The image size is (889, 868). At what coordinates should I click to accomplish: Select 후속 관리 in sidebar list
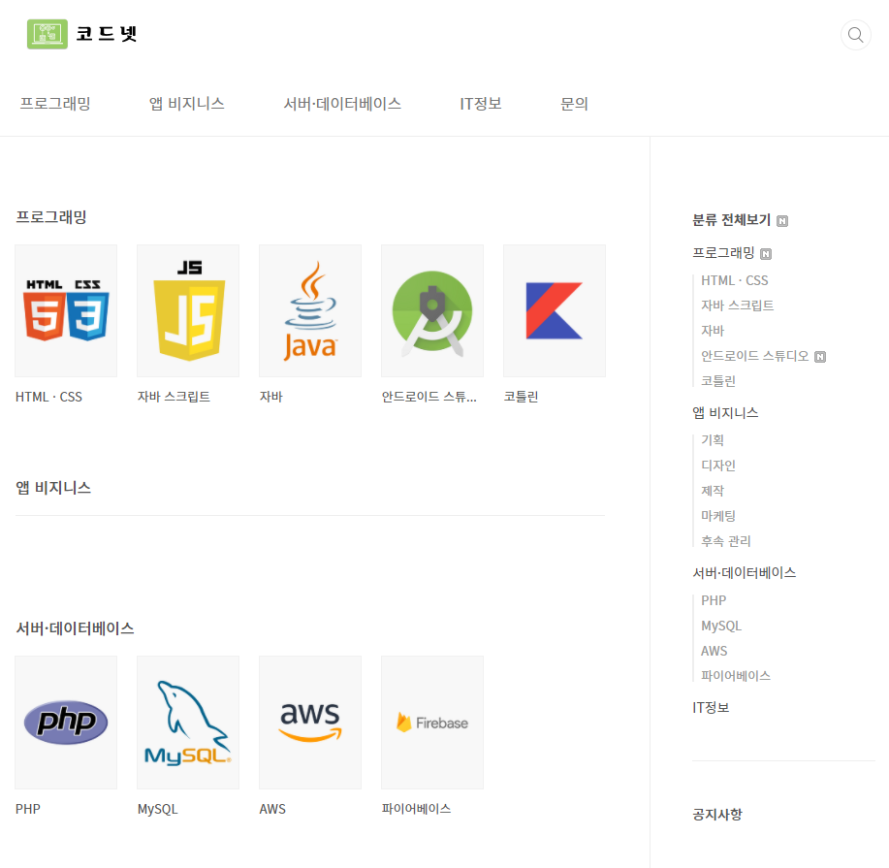[726, 541]
